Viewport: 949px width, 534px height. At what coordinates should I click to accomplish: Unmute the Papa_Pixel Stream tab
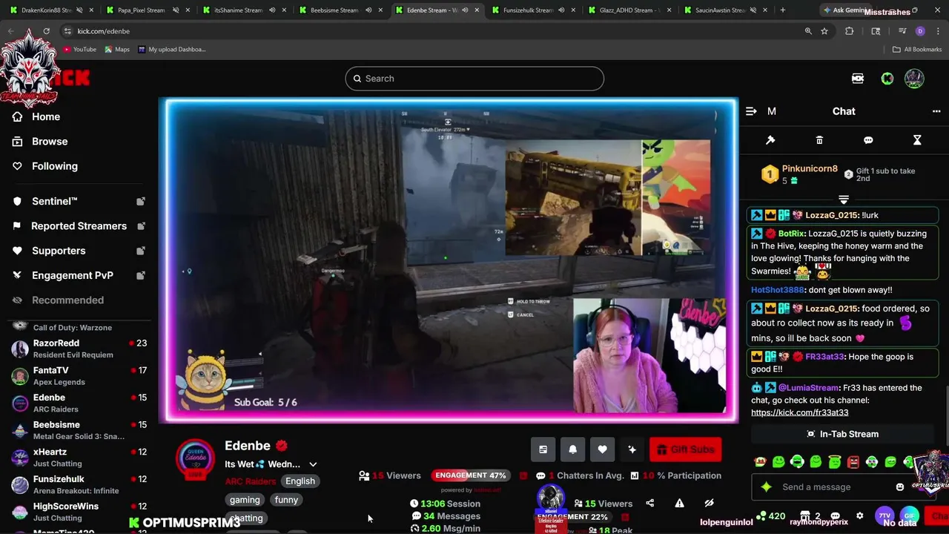[176, 10]
